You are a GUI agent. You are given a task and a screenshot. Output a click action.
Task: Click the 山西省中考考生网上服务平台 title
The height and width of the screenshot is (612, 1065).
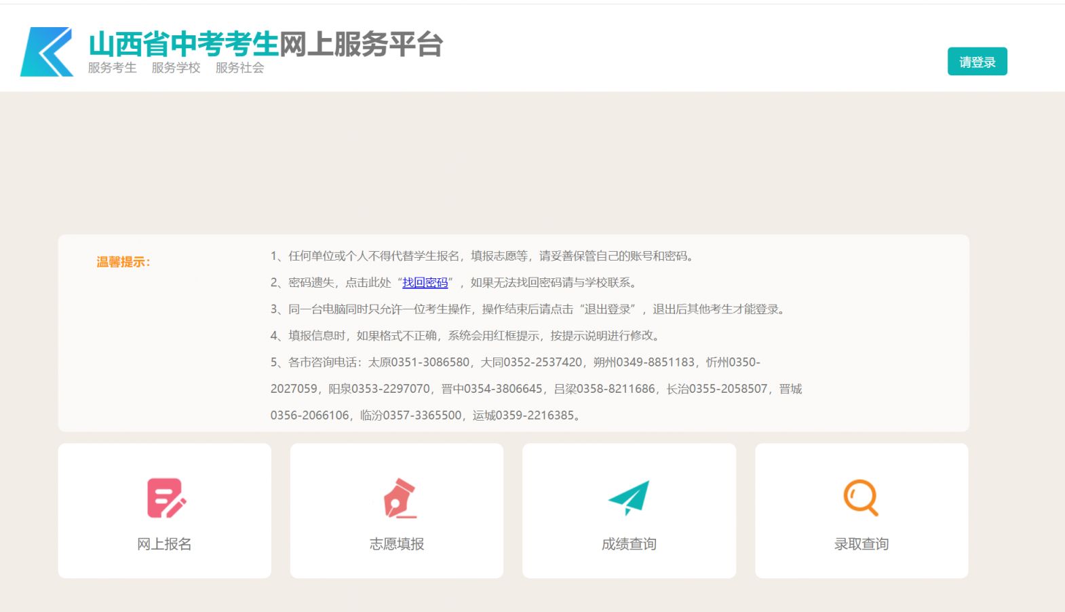point(266,44)
